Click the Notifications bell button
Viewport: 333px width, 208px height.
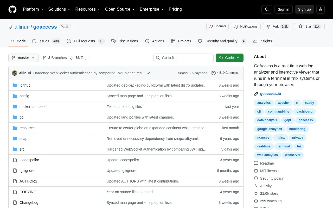[x=246, y=27]
